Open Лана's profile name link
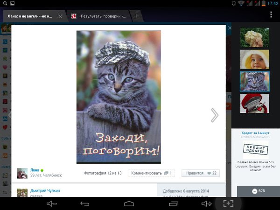 [x=35, y=170]
